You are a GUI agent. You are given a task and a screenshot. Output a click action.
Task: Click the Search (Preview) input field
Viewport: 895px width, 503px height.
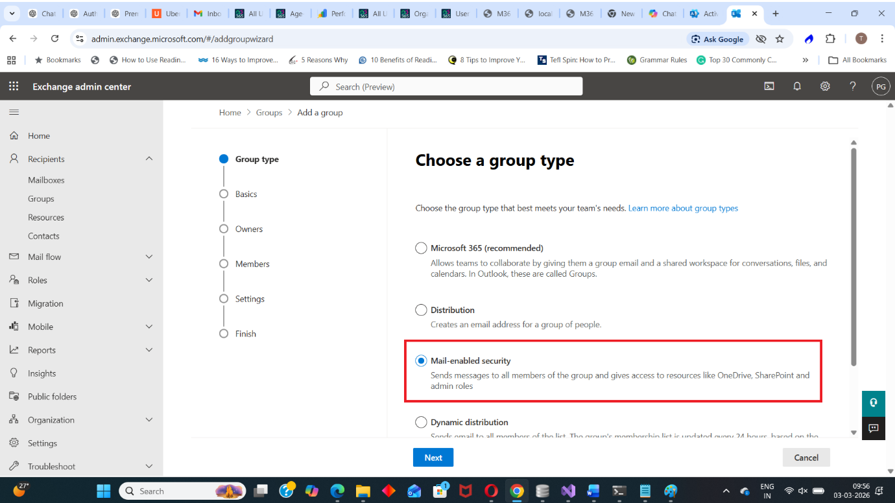click(446, 86)
